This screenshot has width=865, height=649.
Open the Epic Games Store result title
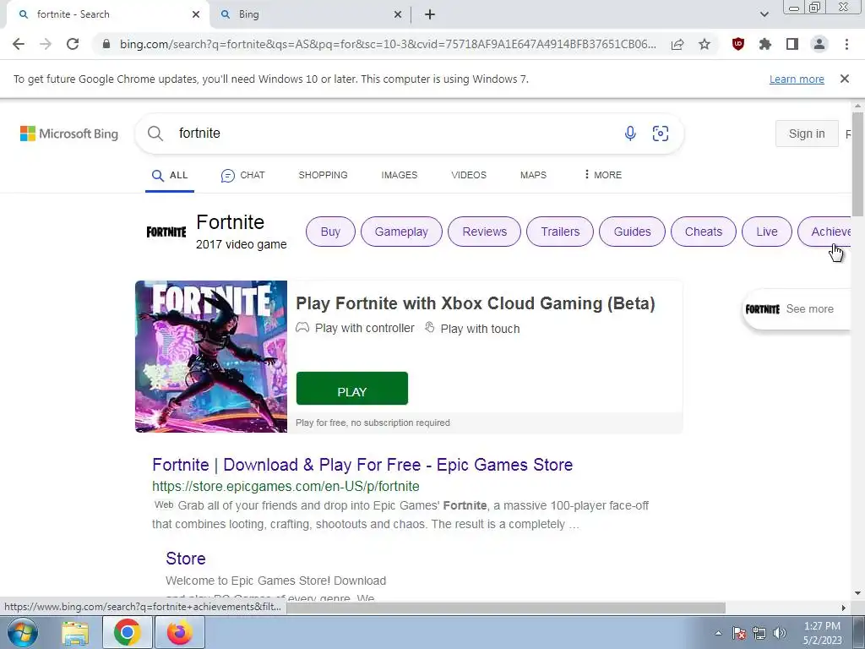click(x=362, y=465)
